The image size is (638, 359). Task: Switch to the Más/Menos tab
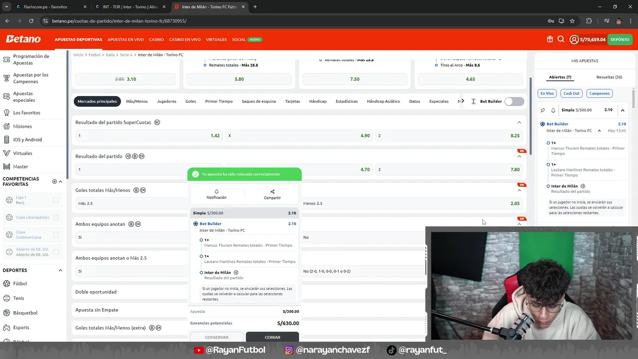tap(137, 101)
